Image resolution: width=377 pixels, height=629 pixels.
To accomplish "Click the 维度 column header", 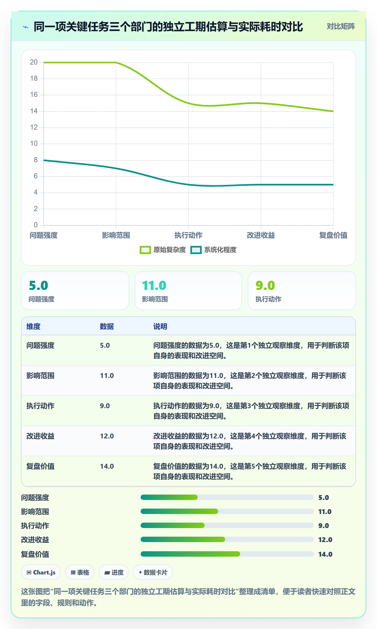I will tap(33, 326).
